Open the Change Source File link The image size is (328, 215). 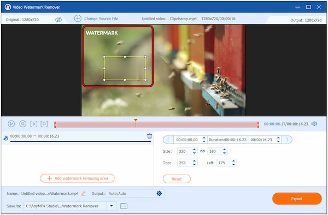pos(101,19)
